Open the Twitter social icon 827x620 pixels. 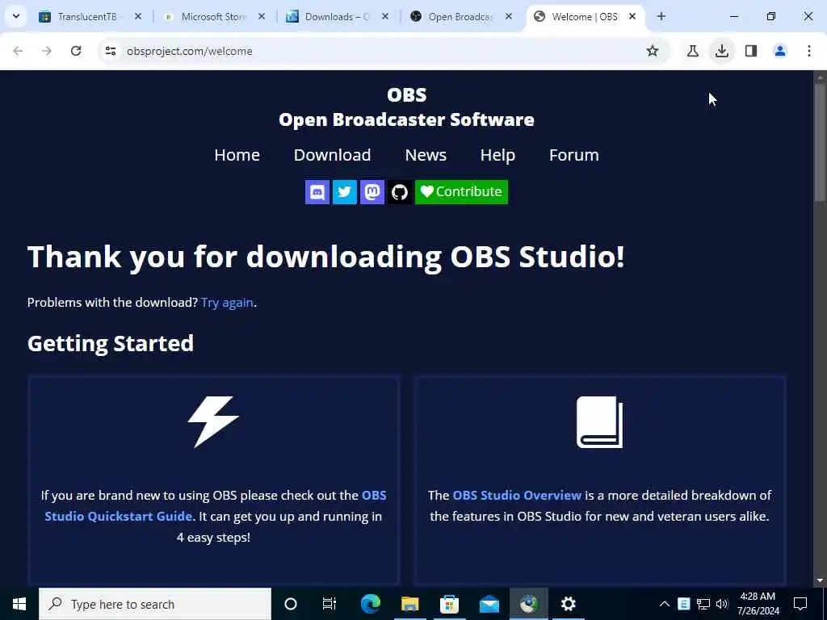344,192
